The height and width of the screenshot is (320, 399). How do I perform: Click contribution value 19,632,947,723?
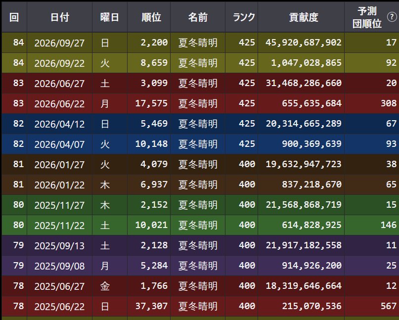click(x=303, y=164)
